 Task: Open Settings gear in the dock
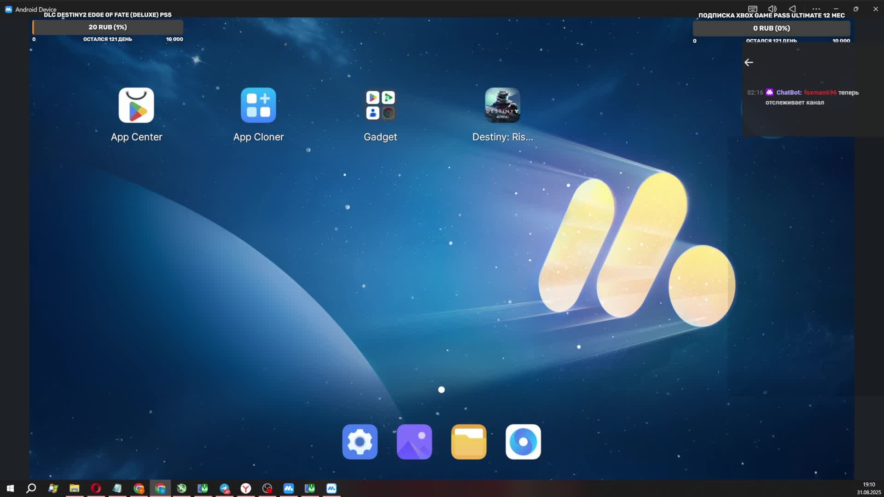coord(360,442)
